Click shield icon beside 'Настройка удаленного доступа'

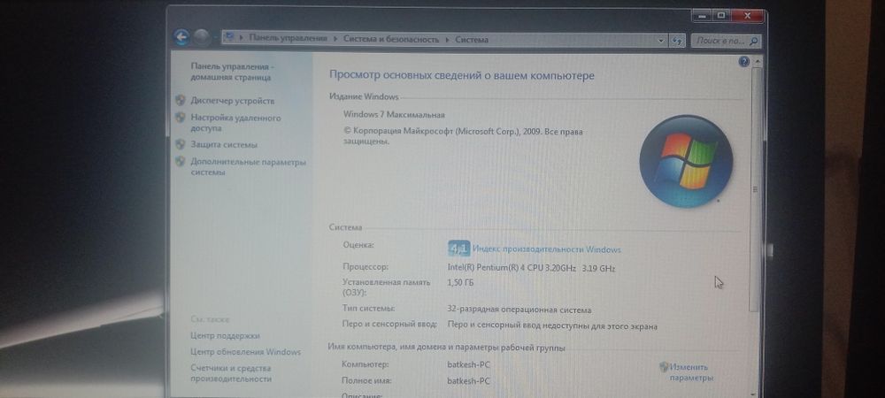(x=180, y=118)
